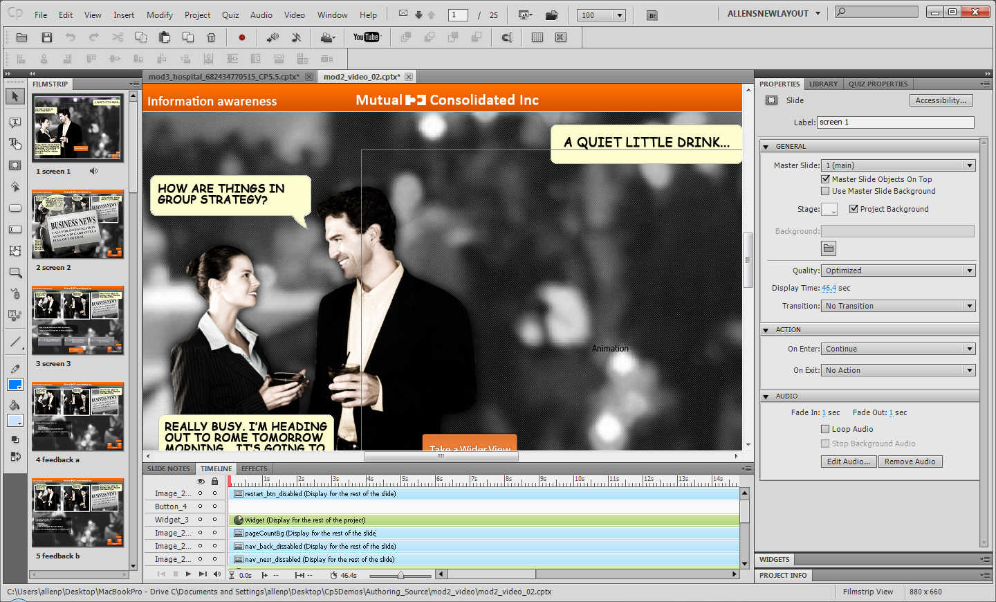Select the Button tool in tool panel

tap(15, 208)
